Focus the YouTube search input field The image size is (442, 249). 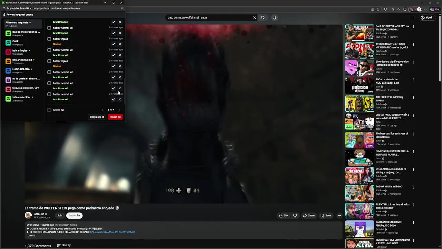pyautogui.click(x=209, y=18)
